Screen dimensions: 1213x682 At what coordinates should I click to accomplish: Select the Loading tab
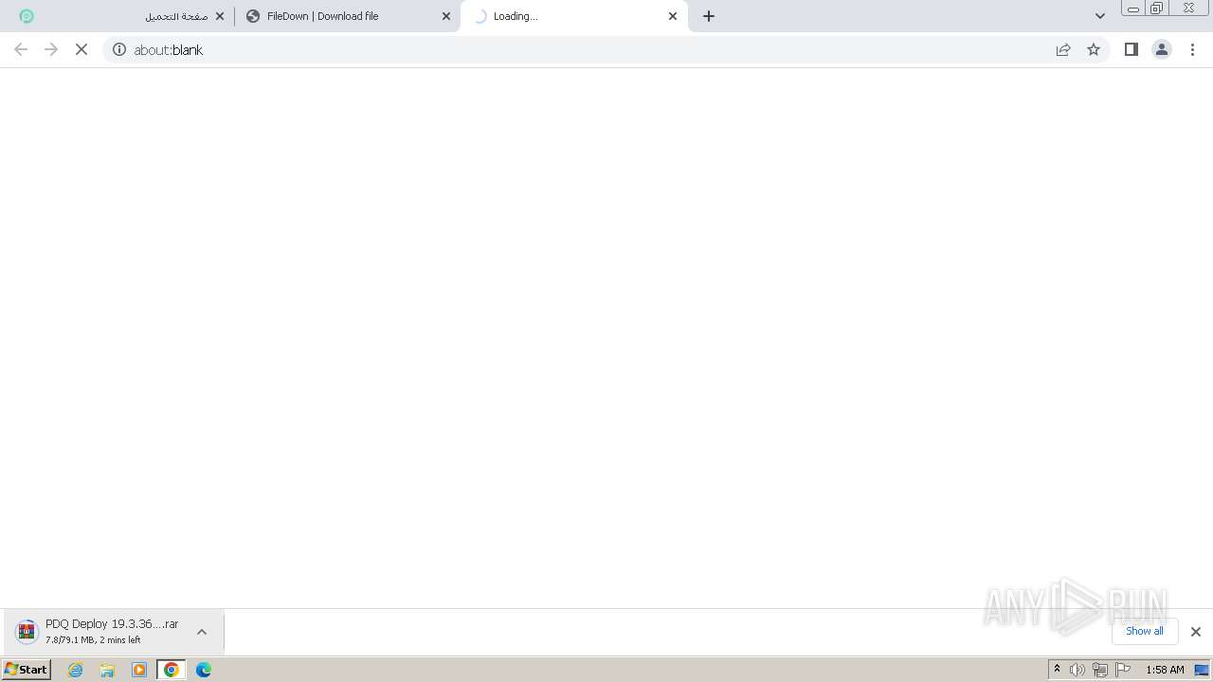coord(573,16)
